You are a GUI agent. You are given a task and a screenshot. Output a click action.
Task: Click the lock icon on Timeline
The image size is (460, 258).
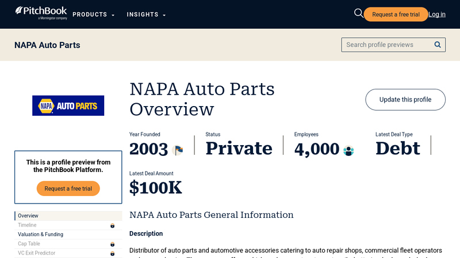point(112,225)
